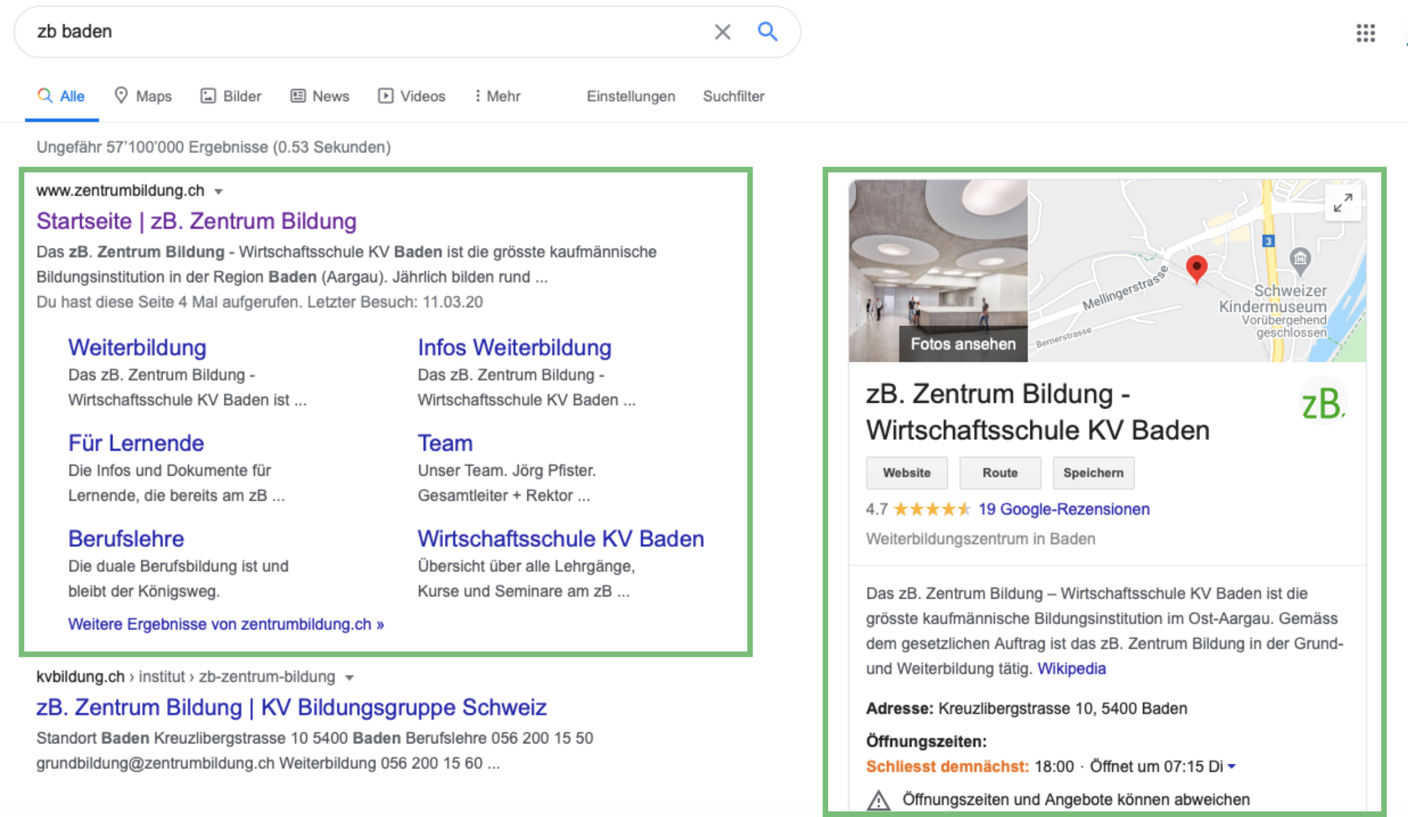Screen dimensions: 1408x817
Task: Switch to the Maps tab
Action: click(x=143, y=96)
